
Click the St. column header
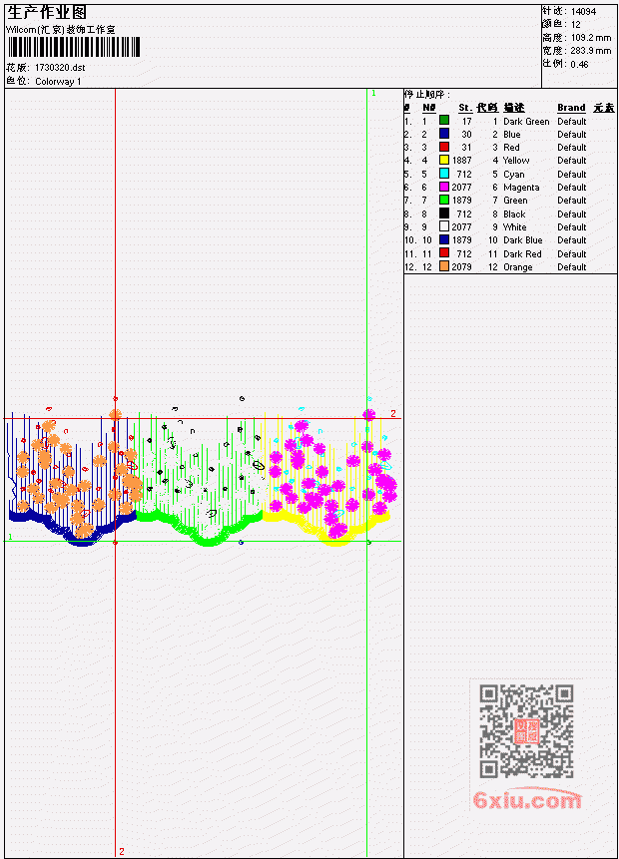[465, 108]
